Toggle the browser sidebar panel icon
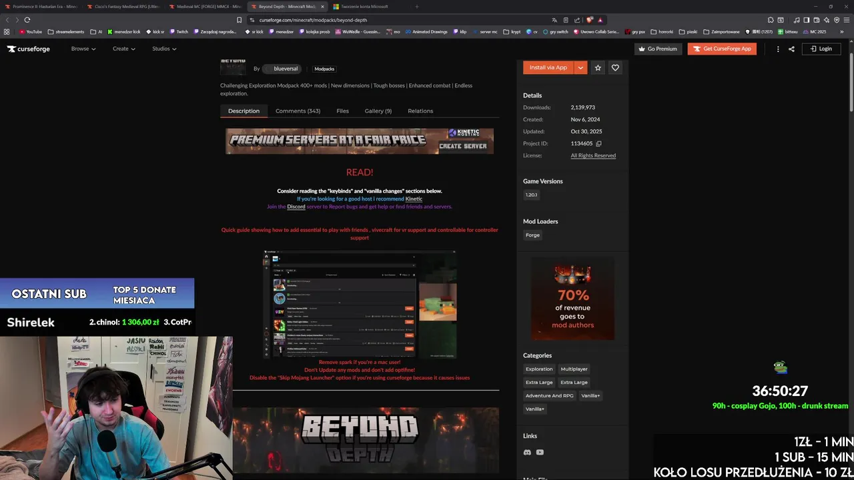 coord(807,20)
